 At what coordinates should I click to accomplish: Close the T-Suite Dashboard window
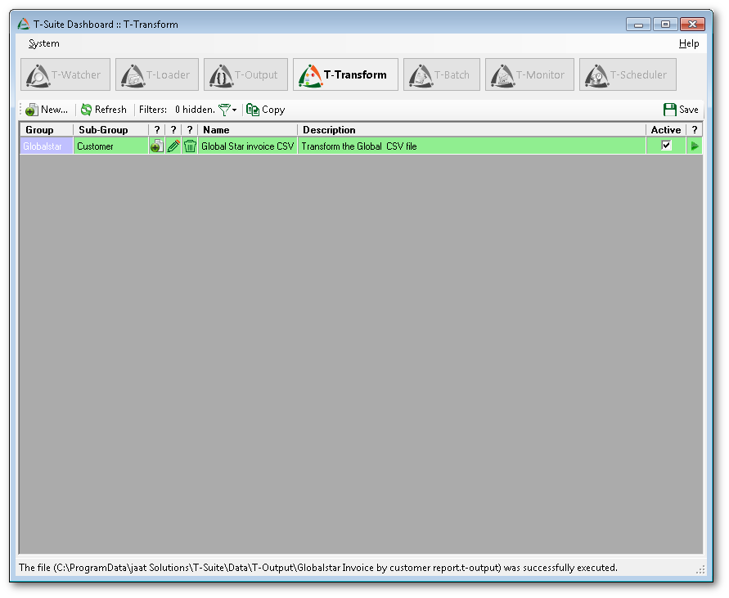(x=693, y=25)
